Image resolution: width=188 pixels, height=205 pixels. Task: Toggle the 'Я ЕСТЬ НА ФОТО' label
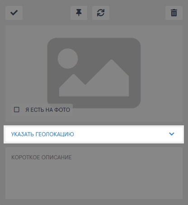coord(47,110)
